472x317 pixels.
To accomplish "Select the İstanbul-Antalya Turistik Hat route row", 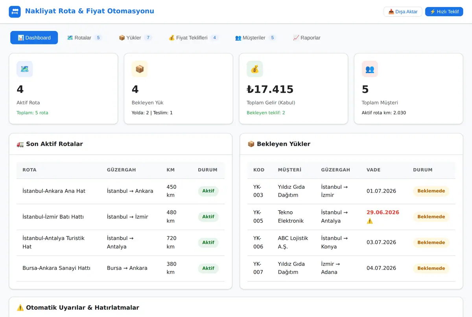I will pos(121,243).
